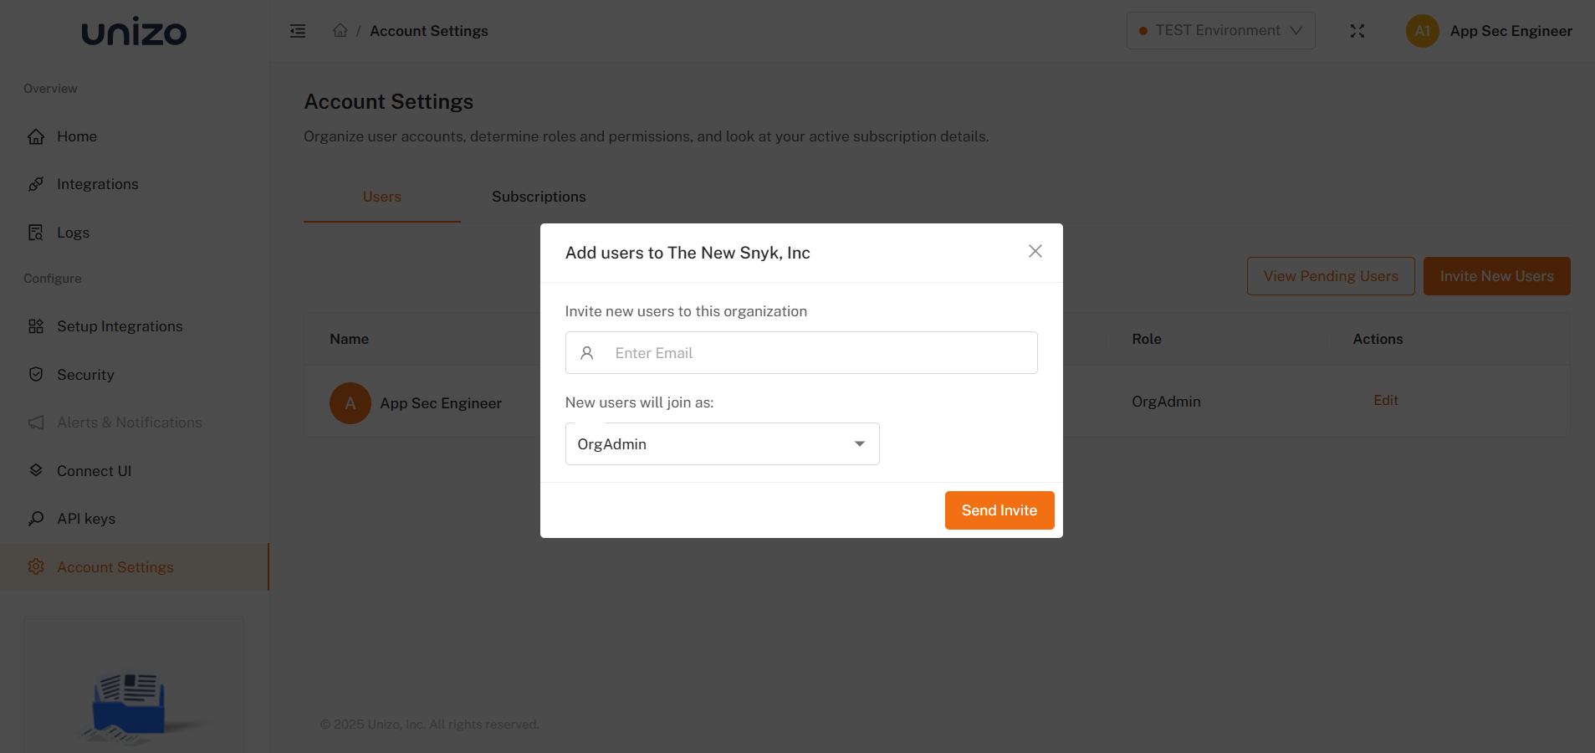This screenshot has height=753, width=1595.
Task: Click the Send Invite button
Action: pyautogui.click(x=999, y=510)
